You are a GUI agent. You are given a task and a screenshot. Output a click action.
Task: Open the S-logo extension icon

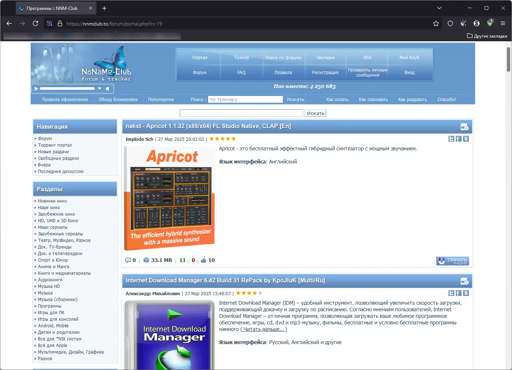(x=477, y=23)
